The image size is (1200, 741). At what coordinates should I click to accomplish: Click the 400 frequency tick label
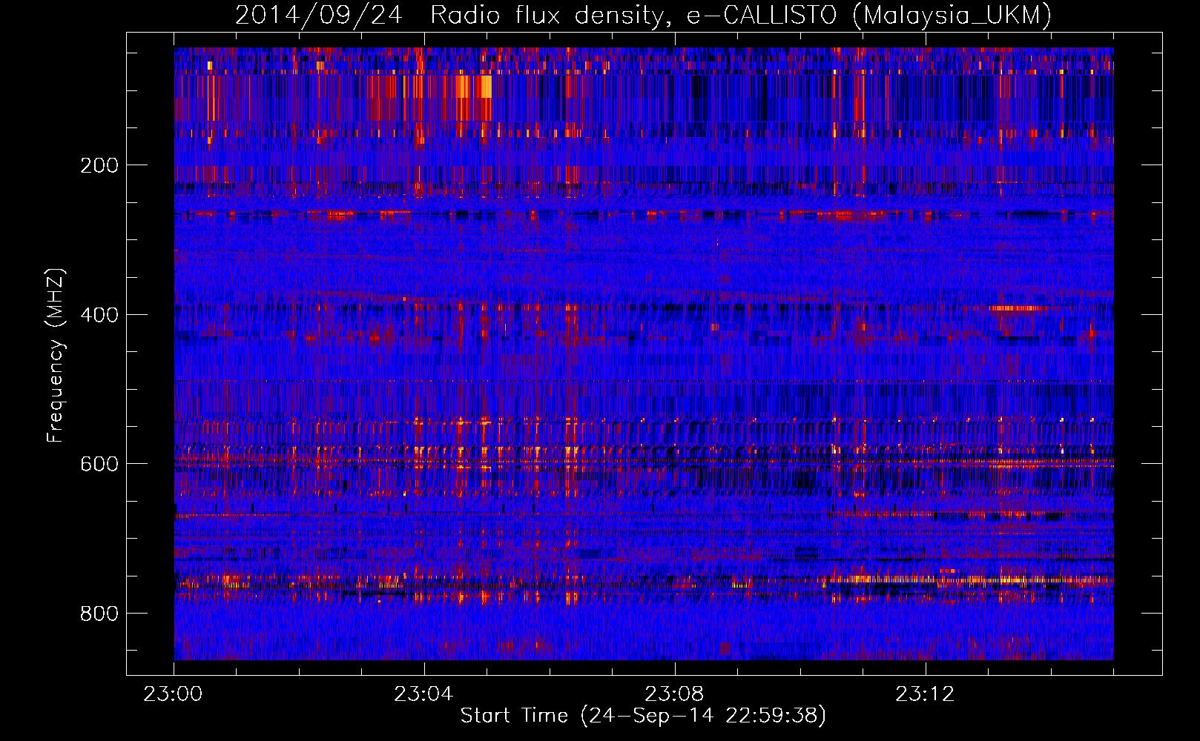point(99,315)
